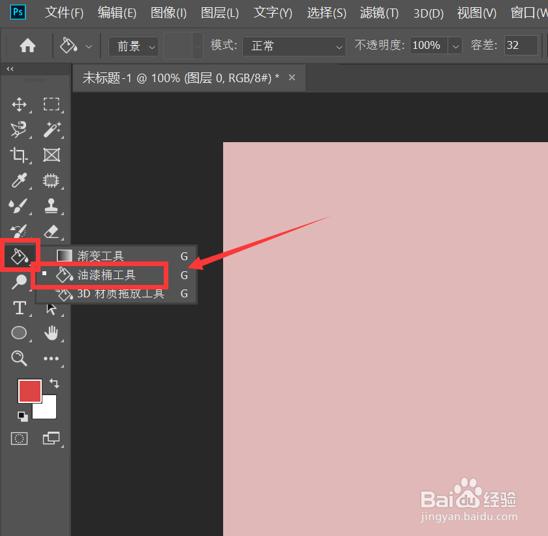This screenshot has width=548, height=536.
Task: Select the Horizontal Type tool
Action: [19, 308]
